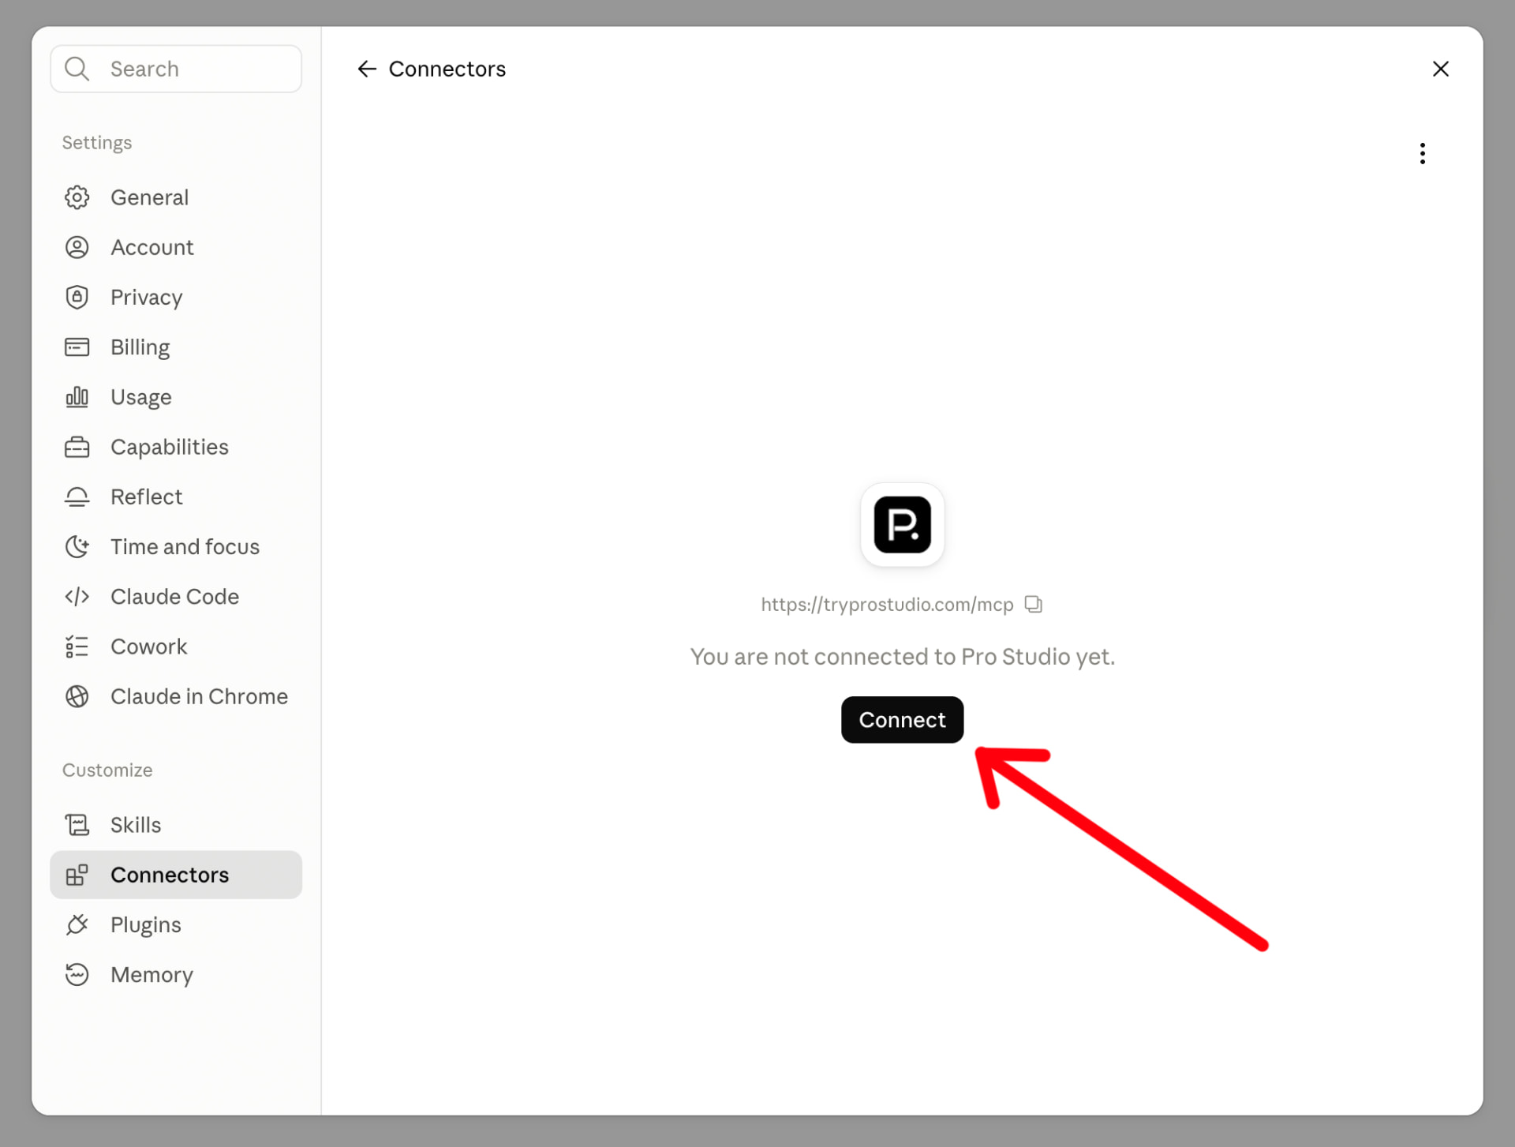This screenshot has width=1515, height=1147.
Task: Click the Billing card icon
Action: [x=77, y=347]
